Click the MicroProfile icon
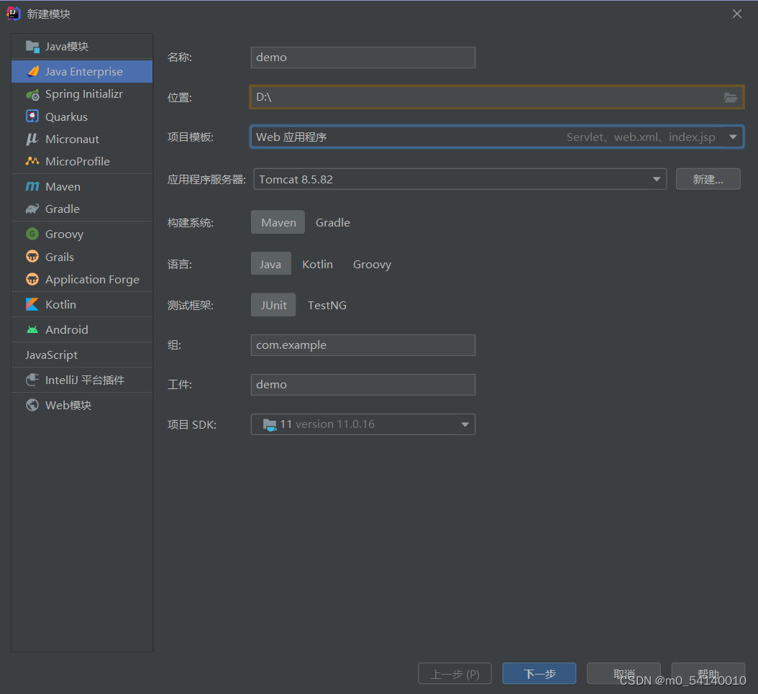Screen dimensions: 758x694 click(x=32, y=161)
